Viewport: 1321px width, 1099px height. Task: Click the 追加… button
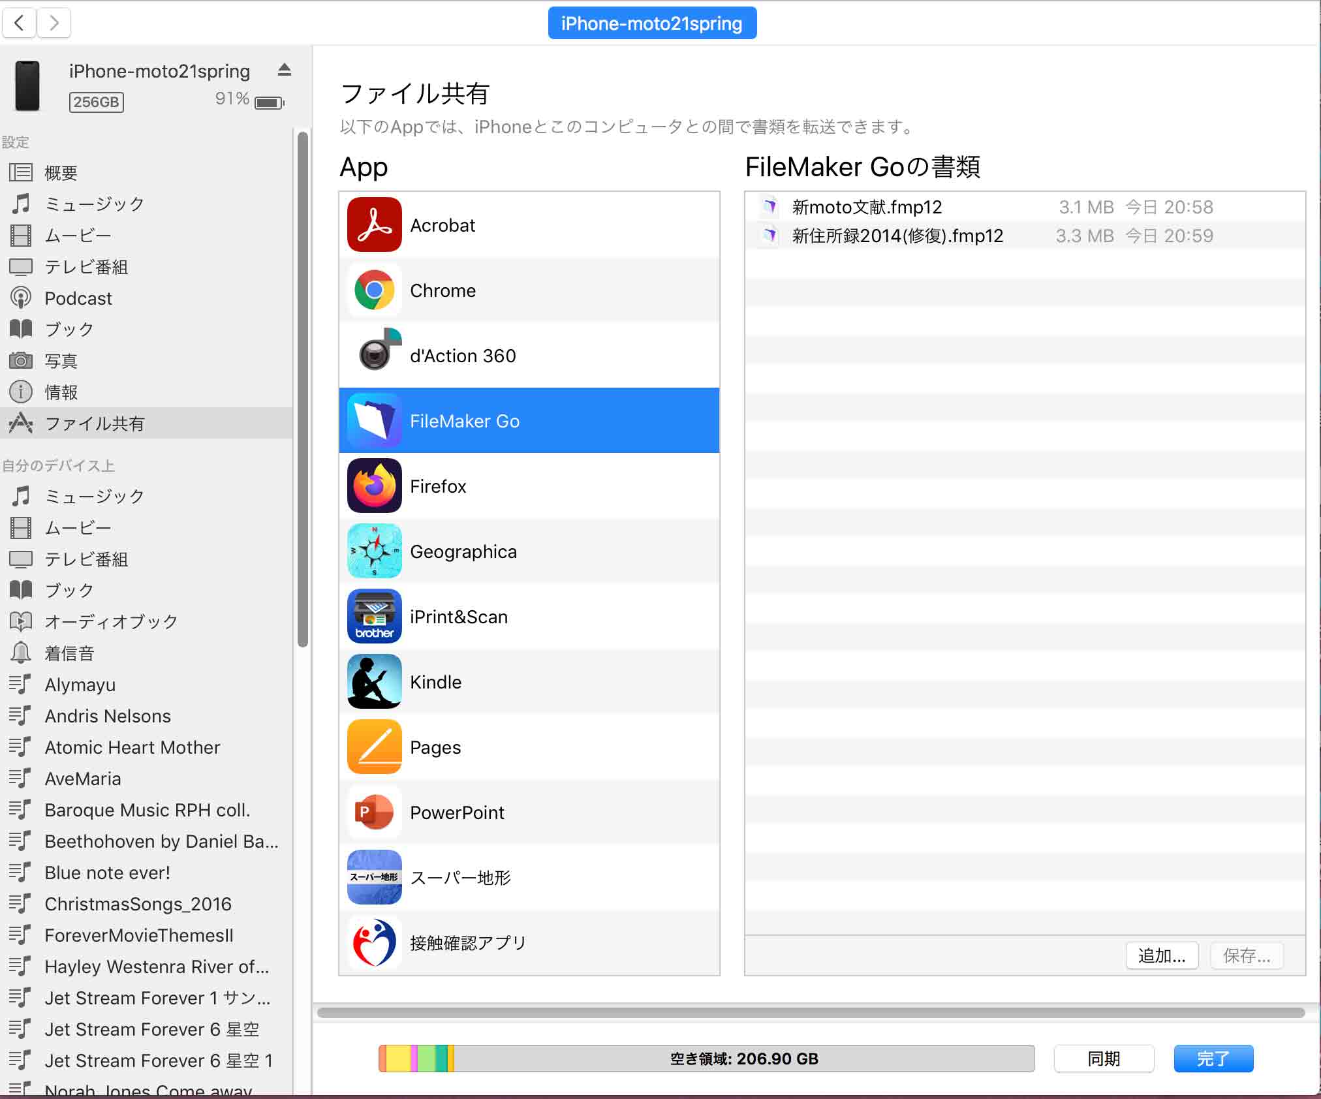tap(1162, 955)
